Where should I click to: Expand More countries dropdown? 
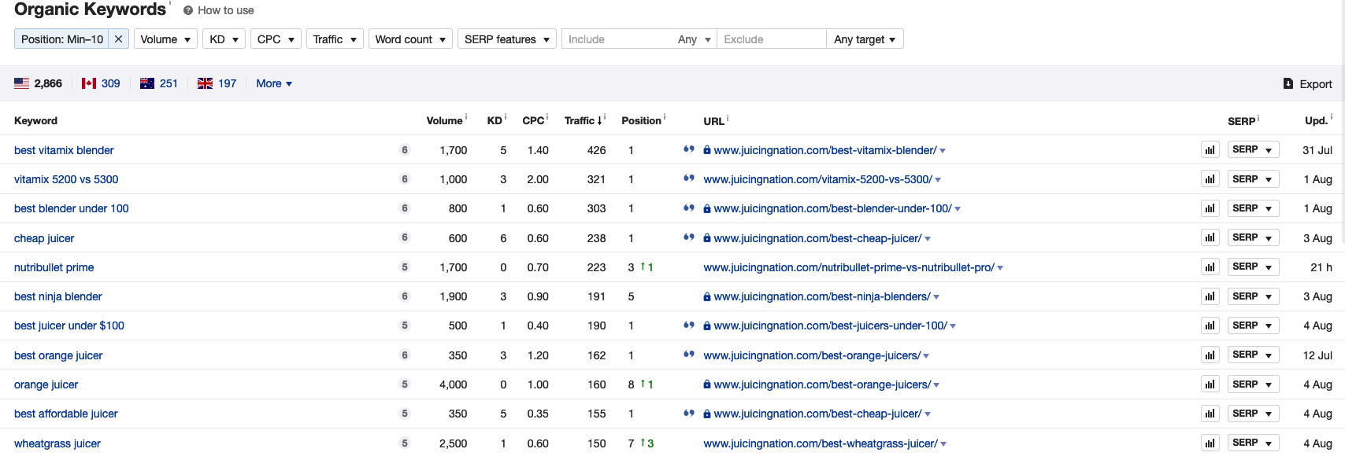point(274,83)
